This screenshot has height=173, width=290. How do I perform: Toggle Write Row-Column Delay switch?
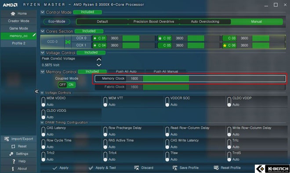[x=229, y=132]
